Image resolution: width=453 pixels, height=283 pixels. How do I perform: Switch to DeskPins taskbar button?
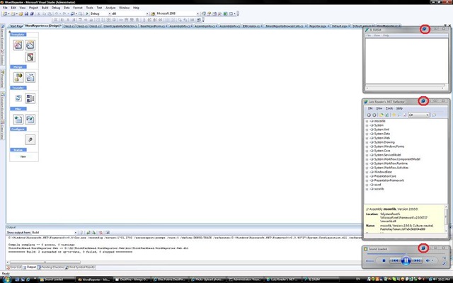[132, 279]
